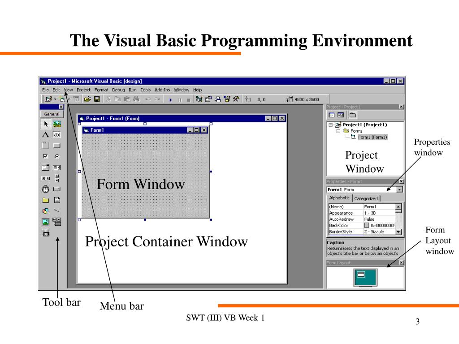Open the Add Standard EXE Project dropdown arrow
The width and height of the screenshot is (459, 344).
55,99
